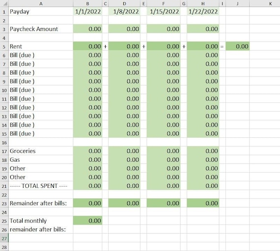The width and height of the screenshot is (280, 251).
Task: Select Remainder after bills value in column H
Action: (x=203, y=203)
